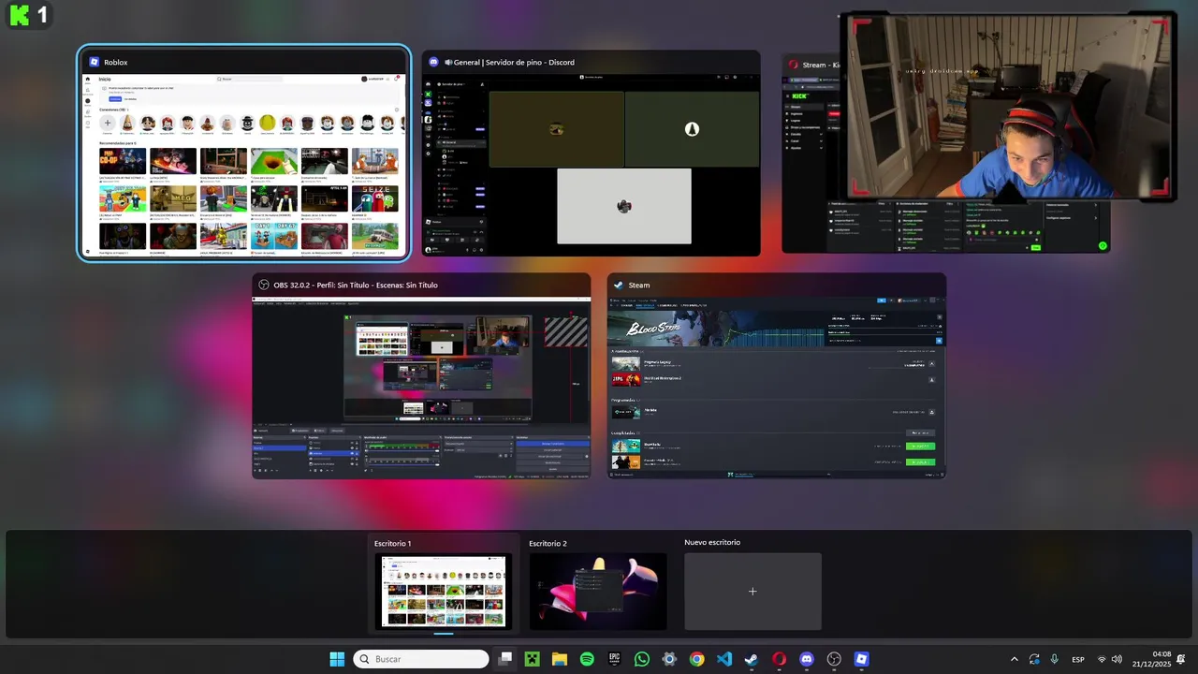1198x674 pixels.
Task: Open Google Chrome from the taskbar
Action: click(x=696, y=659)
